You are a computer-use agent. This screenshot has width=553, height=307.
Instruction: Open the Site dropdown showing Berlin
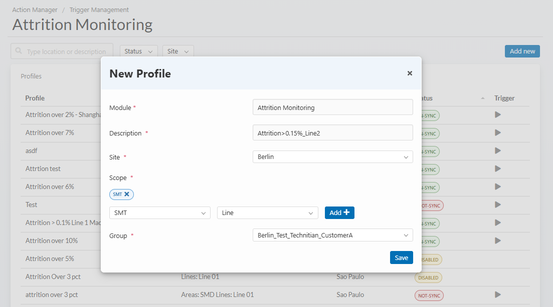332,157
